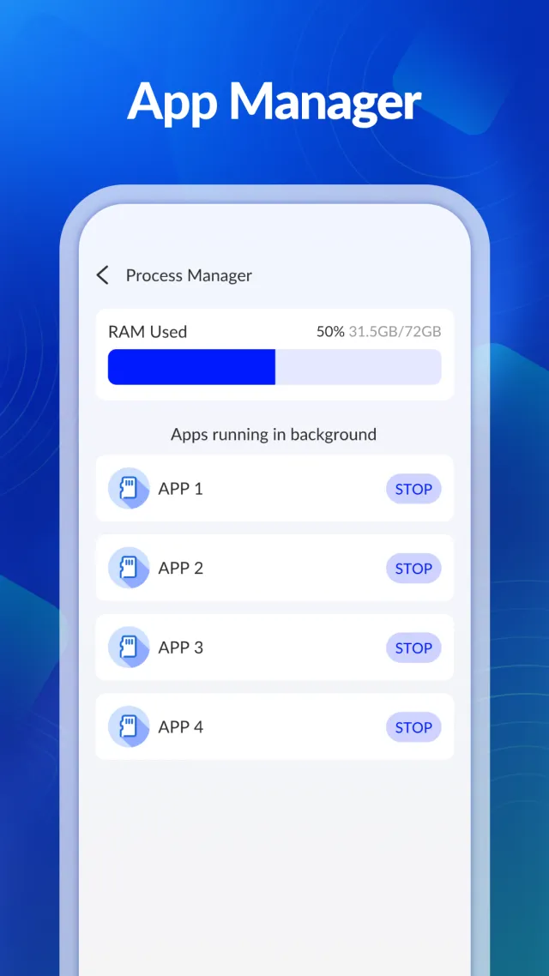Select the APP 1 name label
Viewport: 549px width, 976px height.
[180, 489]
